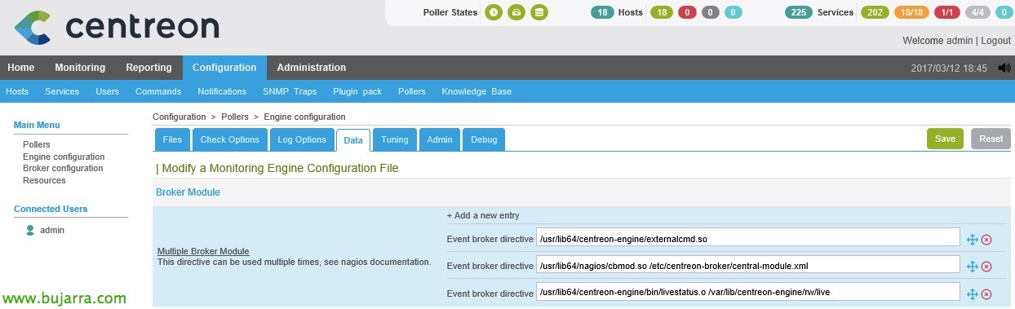
Task: Open the Administration menu
Action: tap(312, 68)
